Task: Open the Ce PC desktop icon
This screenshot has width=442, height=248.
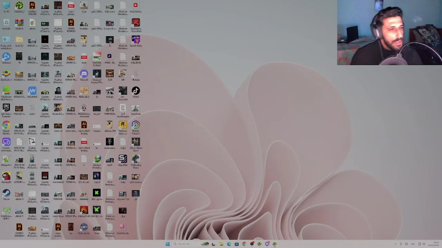Action: [x=6, y=7]
